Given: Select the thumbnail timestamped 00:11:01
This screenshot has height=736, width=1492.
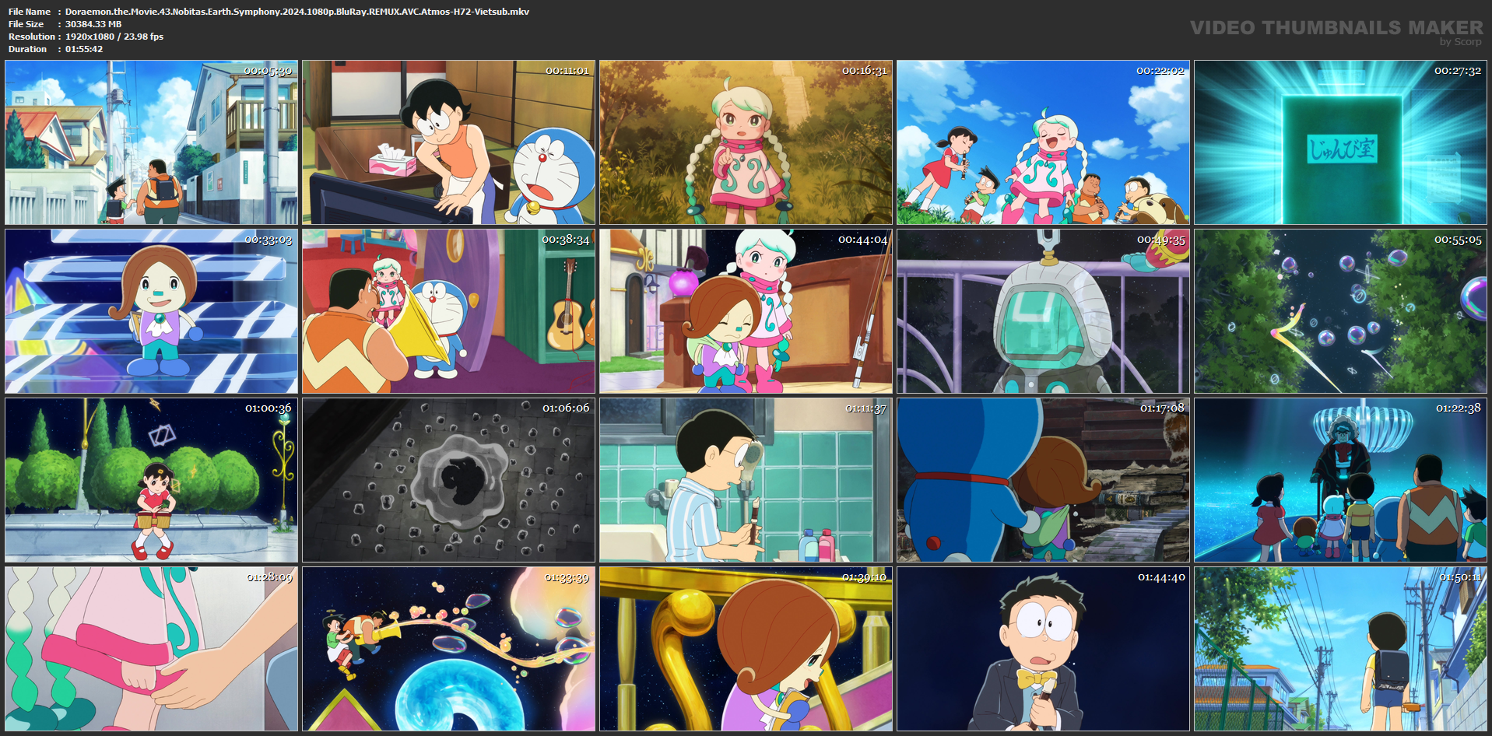Looking at the screenshot, I should pos(449,142).
